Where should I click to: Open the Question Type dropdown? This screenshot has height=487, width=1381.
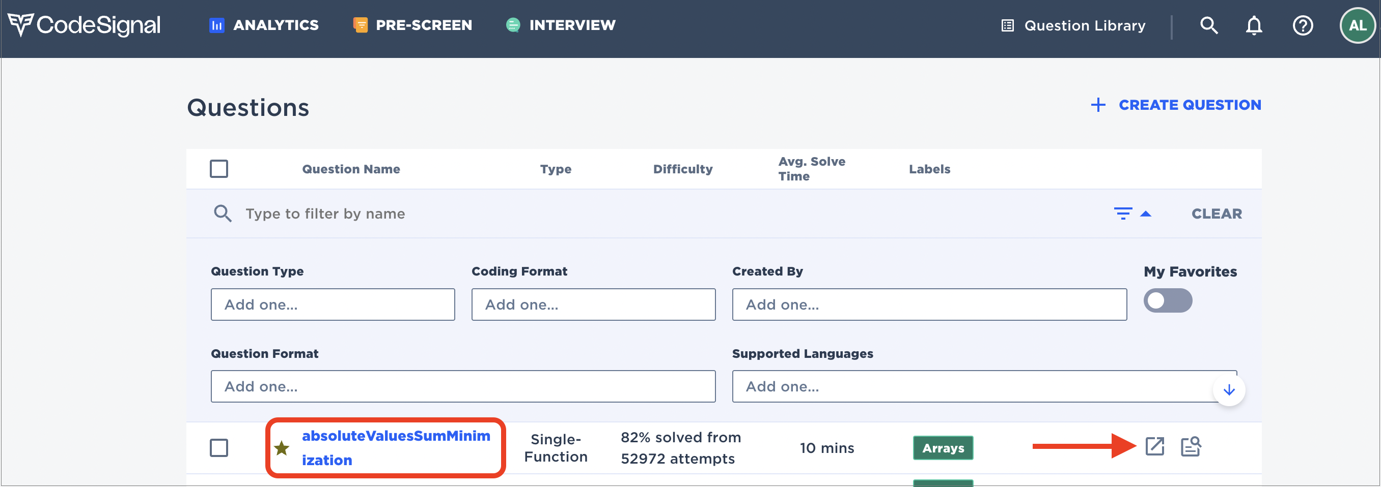333,304
